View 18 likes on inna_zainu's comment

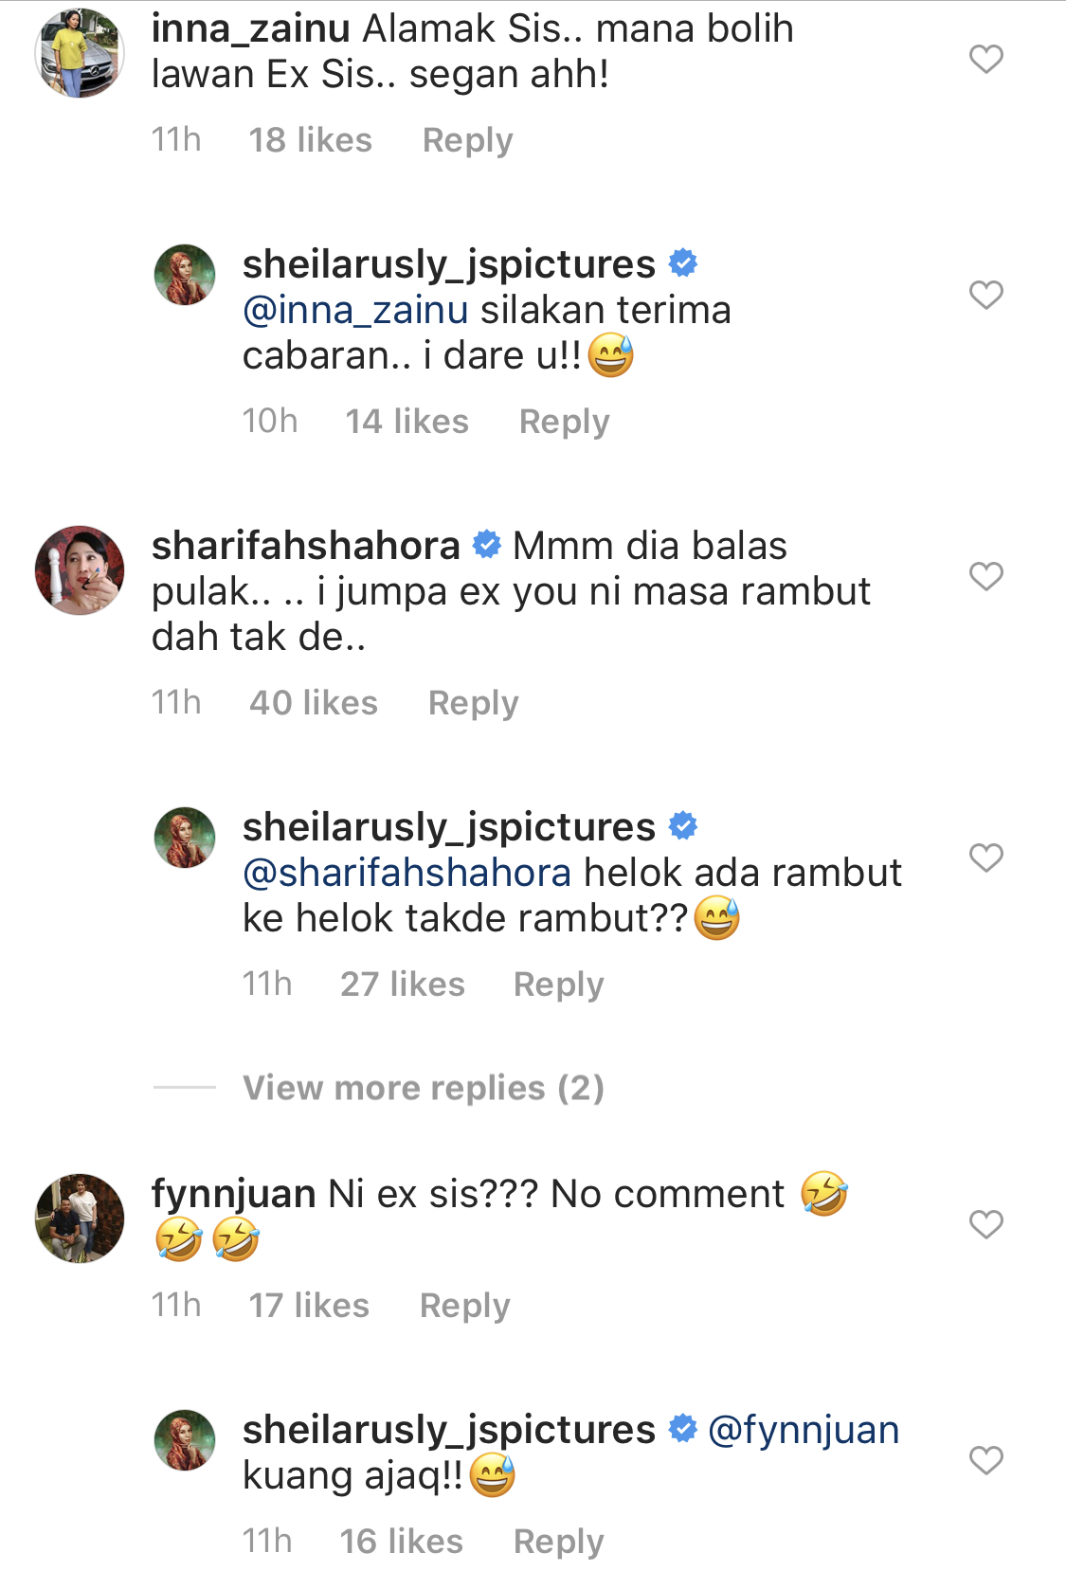(311, 140)
